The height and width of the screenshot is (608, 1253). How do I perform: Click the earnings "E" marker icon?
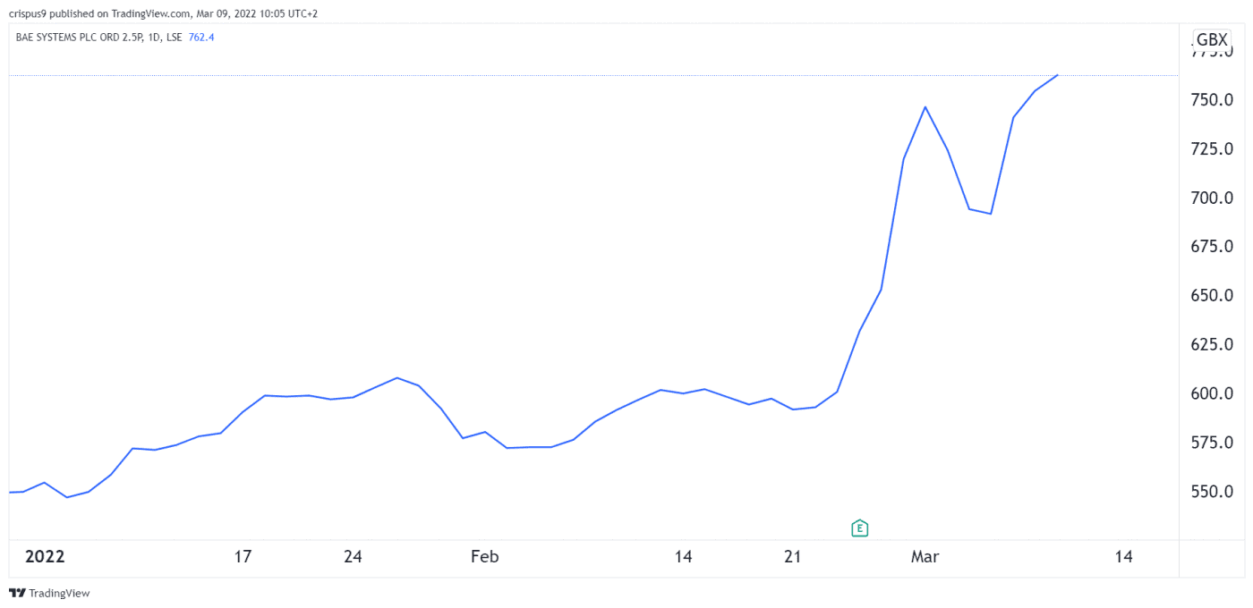(x=859, y=528)
